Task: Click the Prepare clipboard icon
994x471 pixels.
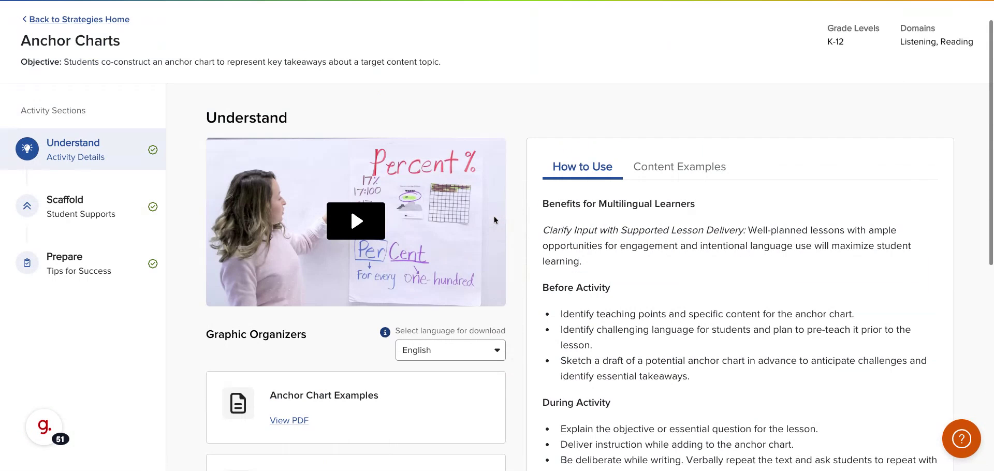Action: [27, 263]
